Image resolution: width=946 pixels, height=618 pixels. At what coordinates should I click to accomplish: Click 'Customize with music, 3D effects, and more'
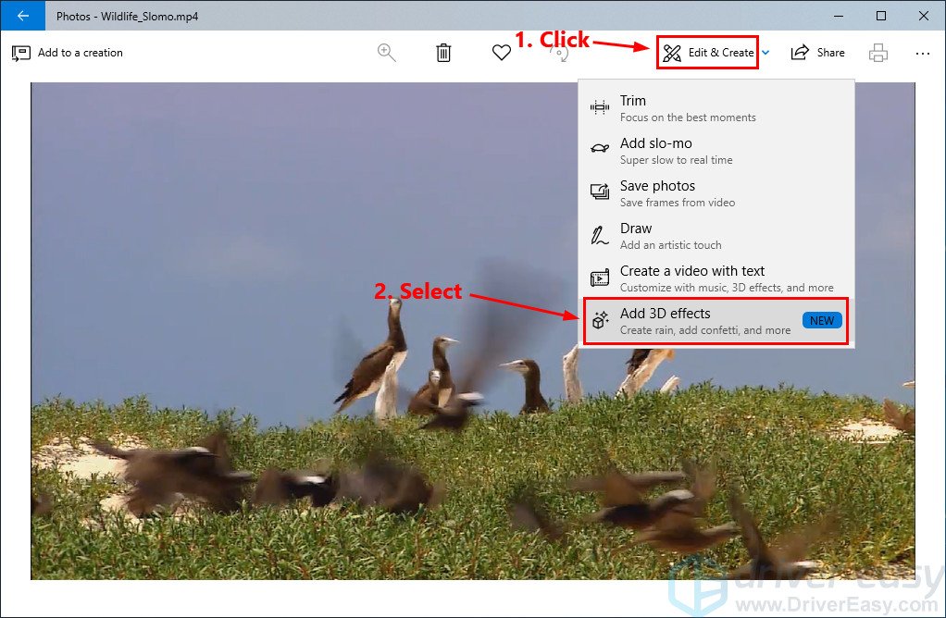point(727,288)
